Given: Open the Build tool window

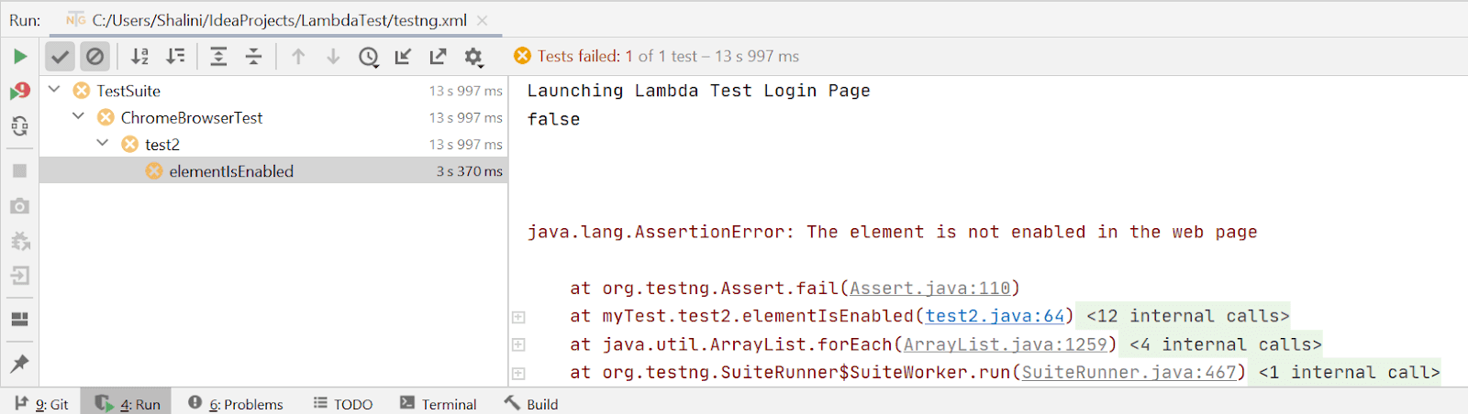Looking at the screenshot, I should [x=530, y=404].
